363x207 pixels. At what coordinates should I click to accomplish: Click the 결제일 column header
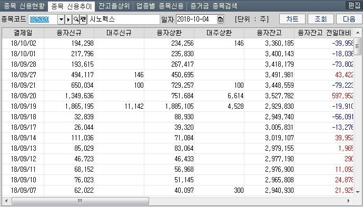(23, 33)
